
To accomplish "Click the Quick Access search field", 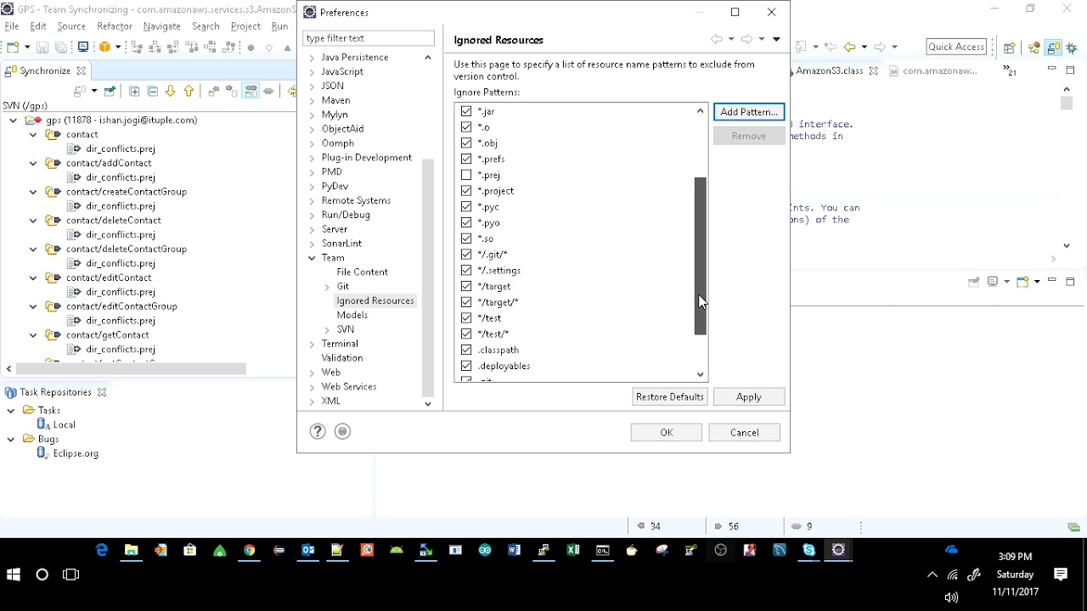I will tap(956, 47).
